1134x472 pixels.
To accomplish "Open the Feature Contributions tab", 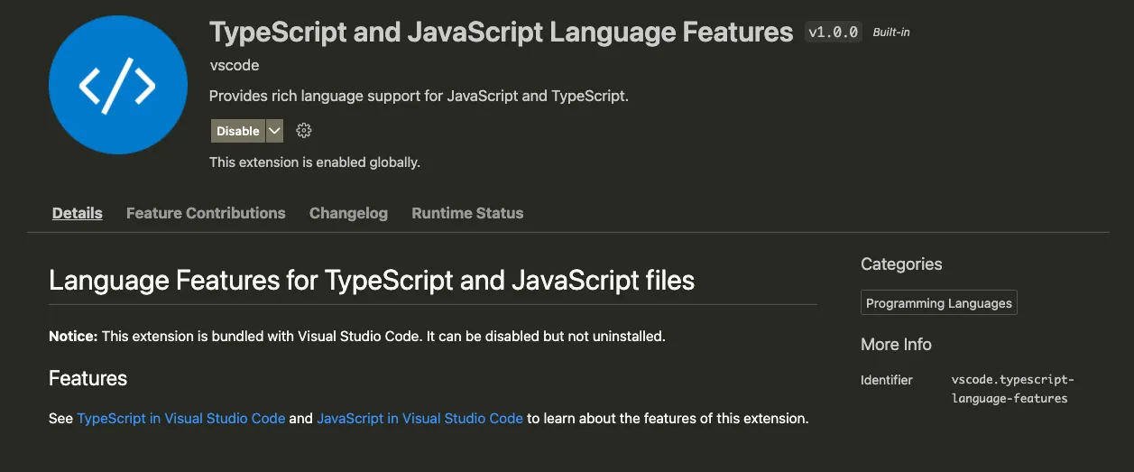I will click(206, 213).
